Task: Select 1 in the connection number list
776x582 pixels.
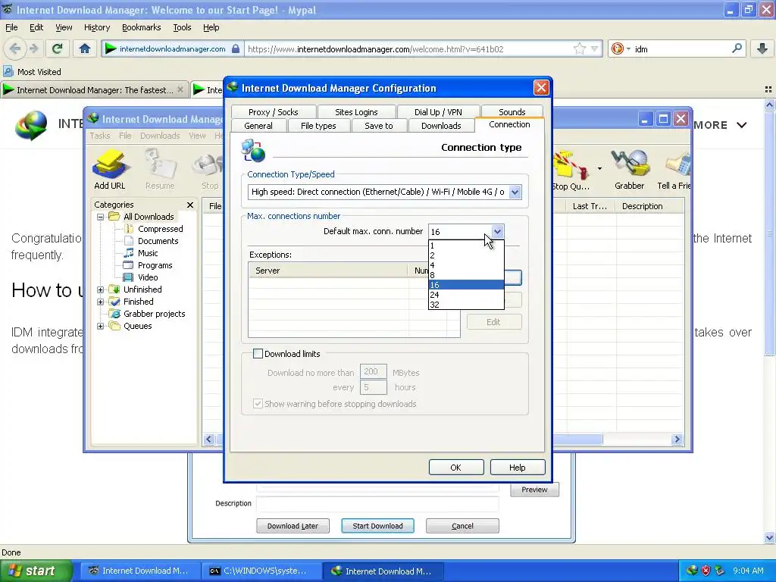Action: [x=466, y=246]
